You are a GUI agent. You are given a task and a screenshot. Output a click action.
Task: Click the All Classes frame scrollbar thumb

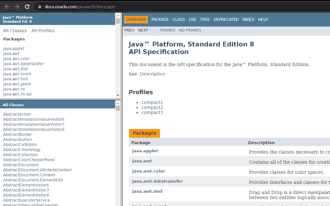[118, 108]
